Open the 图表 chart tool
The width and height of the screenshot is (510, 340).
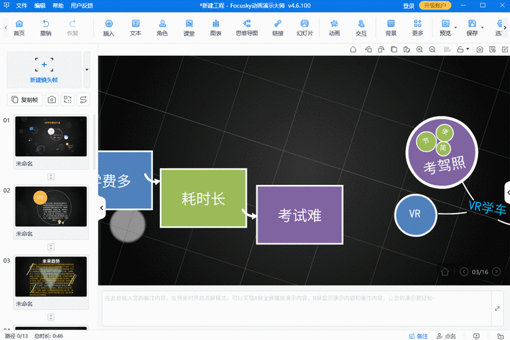click(216, 28)
